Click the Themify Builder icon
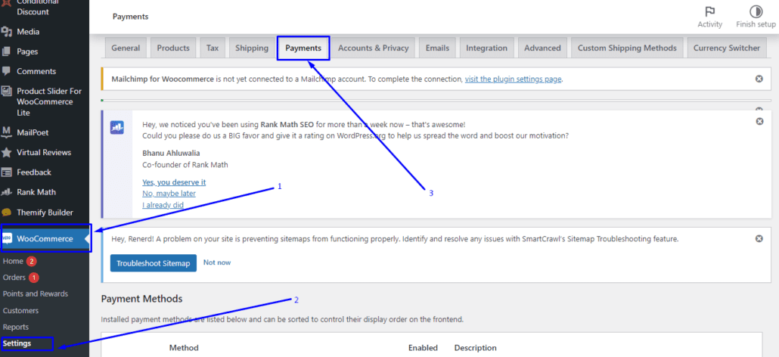 pyautogui.click(x=7, y=213)
